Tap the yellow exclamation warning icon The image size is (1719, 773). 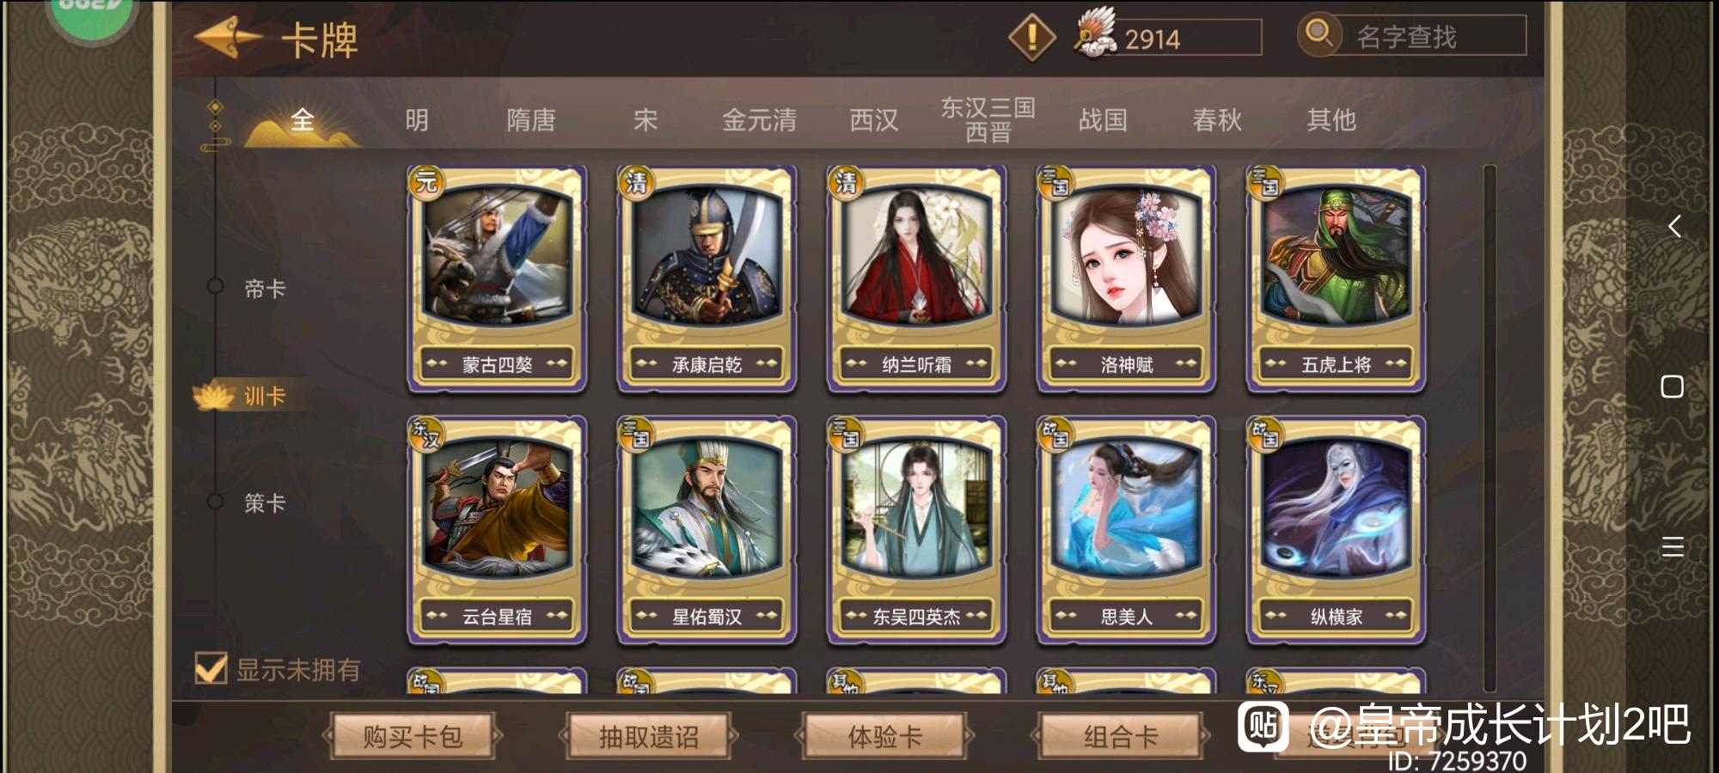click(x=1031, y=37)
